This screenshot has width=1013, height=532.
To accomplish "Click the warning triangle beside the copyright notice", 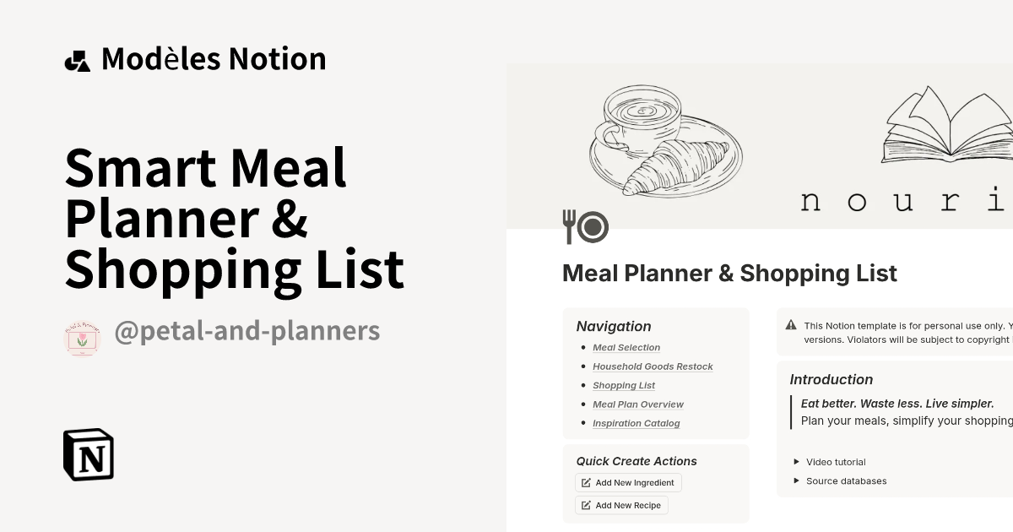I will [x=791, y=325].
